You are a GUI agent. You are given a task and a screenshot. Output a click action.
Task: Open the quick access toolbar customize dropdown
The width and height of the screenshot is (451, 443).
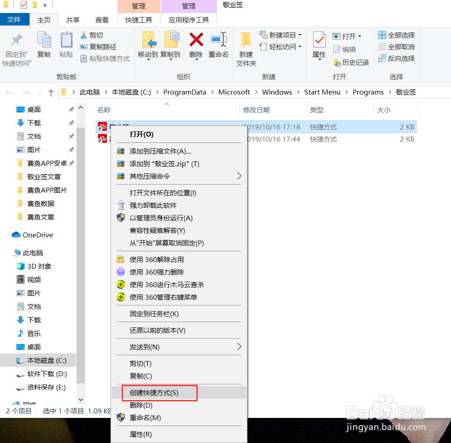(45, 5)
